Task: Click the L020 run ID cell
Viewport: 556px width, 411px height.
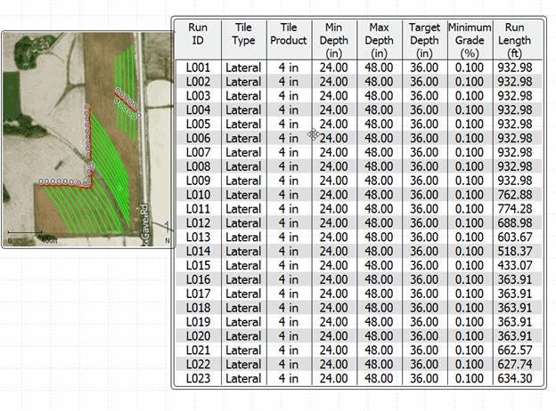Action: [x=198, y=336]
